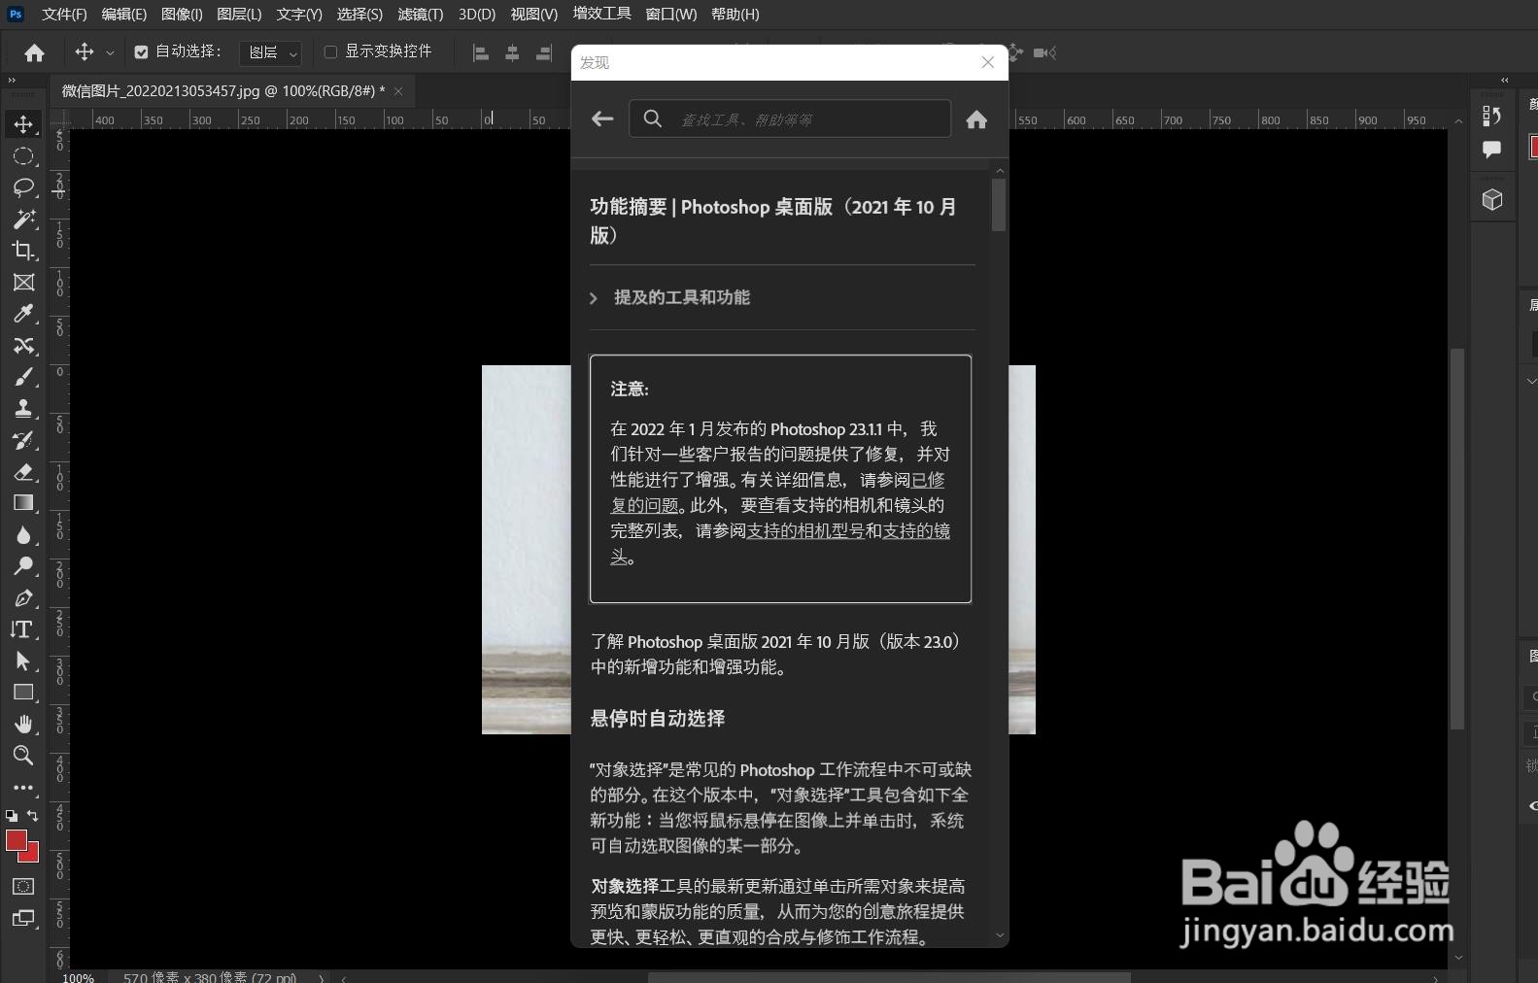Click the canvas vertical scrollbar

(x=1457, y=539)
